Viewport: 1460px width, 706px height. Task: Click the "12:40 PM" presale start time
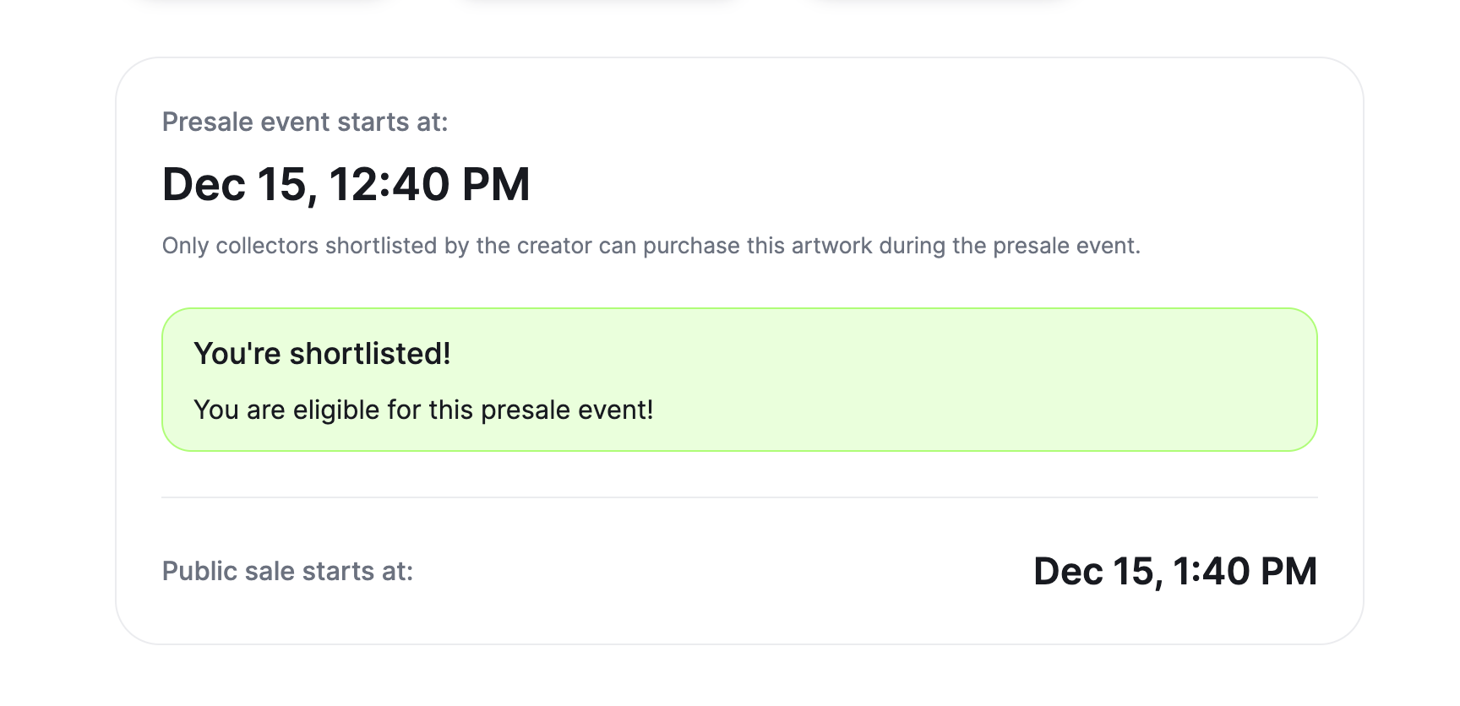[x=429, y=185]
